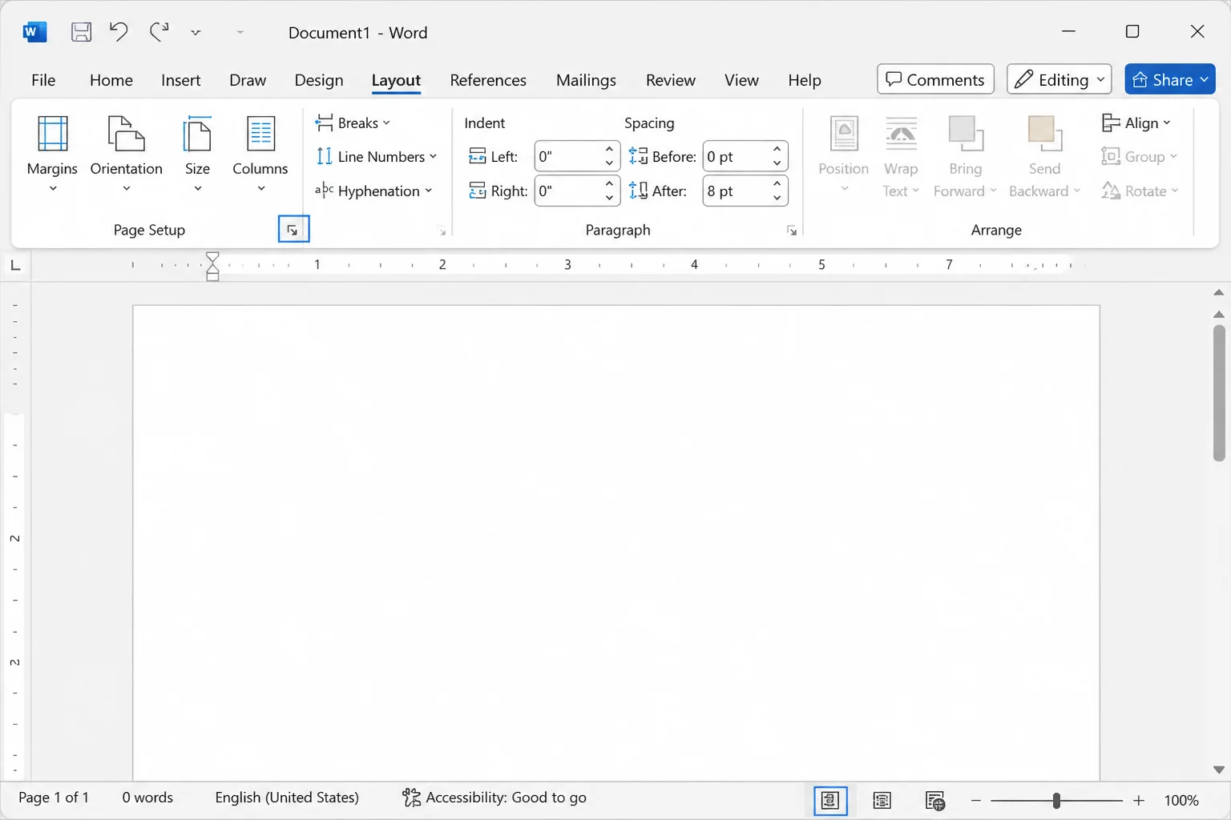1231x820 pixels.
Task: Decrease Indent Left with down arrow
Action: click(x=609, y=163)
